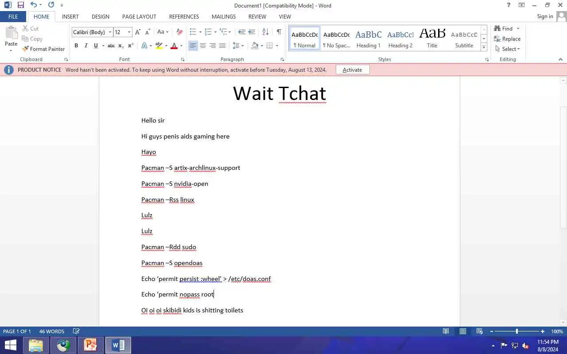The height and width of the screenshot is (354, 567).
Task: Switch to the PAGE LAYOUT tab
Action: click(x=139, y=16)
